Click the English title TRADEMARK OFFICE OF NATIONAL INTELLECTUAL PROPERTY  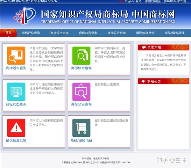click(108, 22)
